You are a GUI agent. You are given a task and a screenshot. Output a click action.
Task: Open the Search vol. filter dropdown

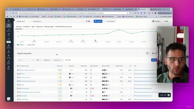pos(58,60)
